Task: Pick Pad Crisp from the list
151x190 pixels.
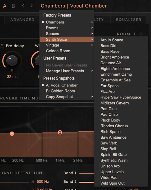Action: point(121,114)
